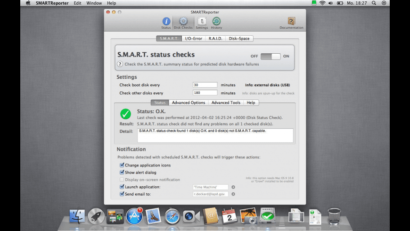Open the Trash in the Dock
410x231 pixels.
coord(334,216)
